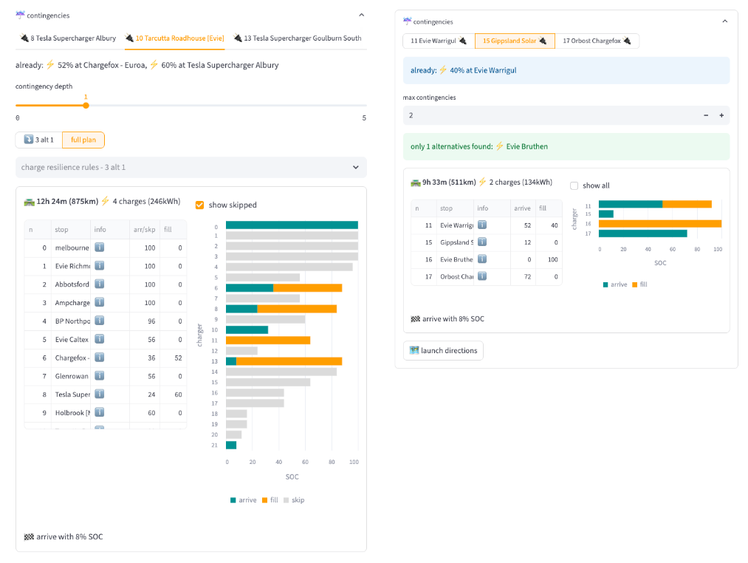Viewport: 748px width, 563px height.
Task: Switch to 8 Tesla Supercharger Albury tab
Action: coord(68,38)
